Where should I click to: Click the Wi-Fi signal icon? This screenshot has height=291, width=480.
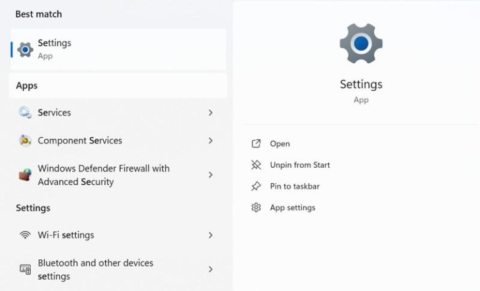25,235
